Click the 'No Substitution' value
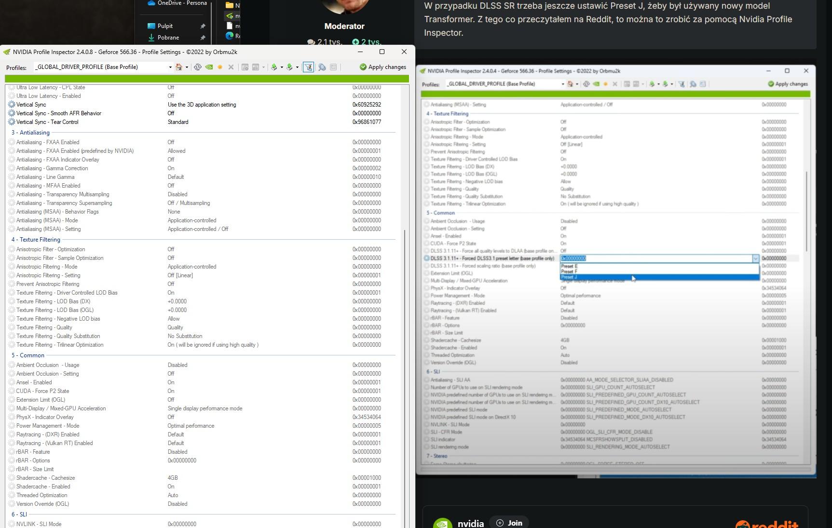This screenshot has height=528, width=832. point(185,336)
